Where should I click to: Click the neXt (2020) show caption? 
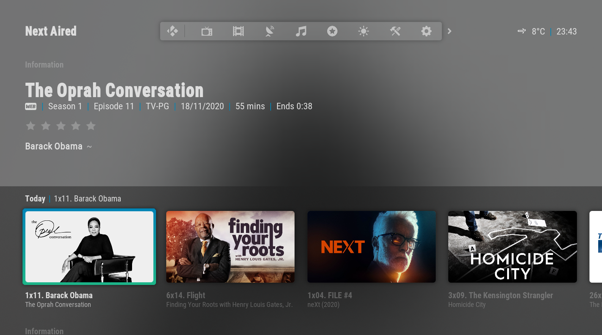click(323, 305)
